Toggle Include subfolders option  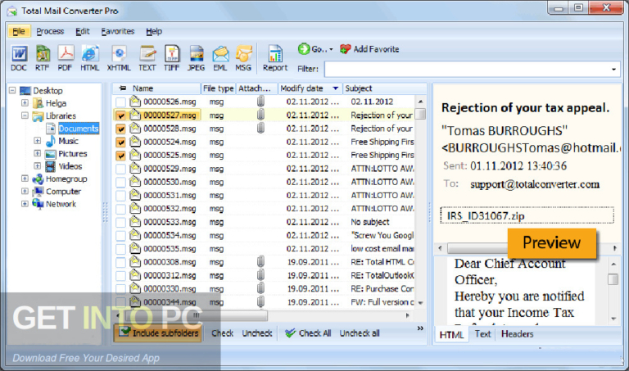[x=158, y=333]
